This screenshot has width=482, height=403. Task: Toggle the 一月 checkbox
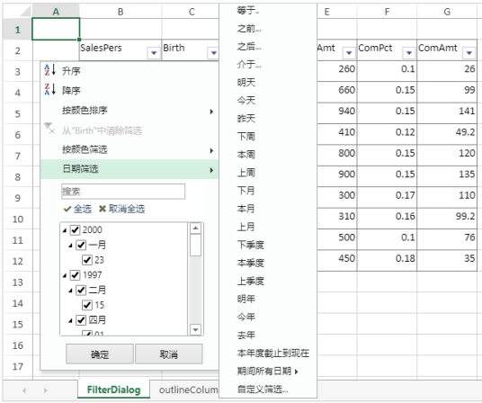pyautogui.click(x=81, y=245)
